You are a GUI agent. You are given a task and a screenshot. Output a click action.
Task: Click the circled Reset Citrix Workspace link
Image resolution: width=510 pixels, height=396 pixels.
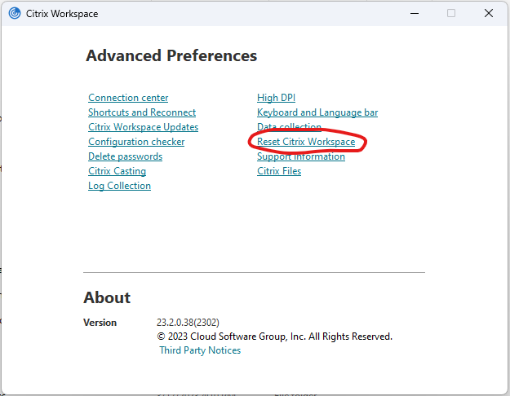click(306, 142)
